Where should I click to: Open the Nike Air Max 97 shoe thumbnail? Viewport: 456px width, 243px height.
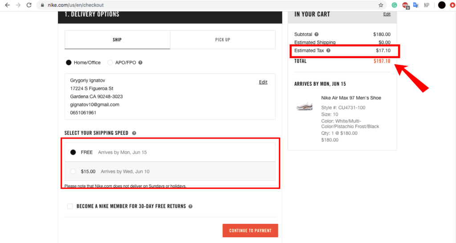click(x=305, y=106)
